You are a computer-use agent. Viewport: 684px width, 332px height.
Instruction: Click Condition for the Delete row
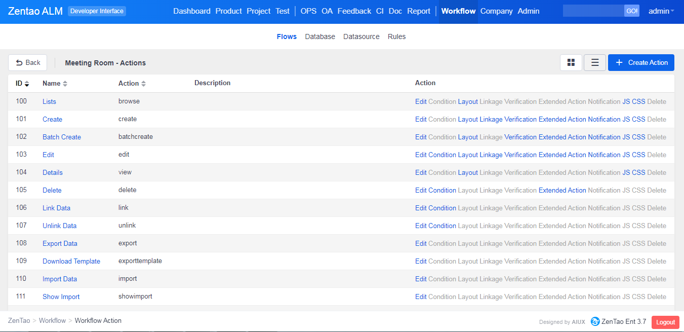pos(442,191)
